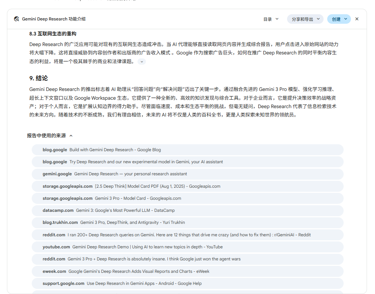The width and height of the screenshot is (375, 294).
Task: Open the support.google.com Deep Research Android help source
Action: point(187,283)
